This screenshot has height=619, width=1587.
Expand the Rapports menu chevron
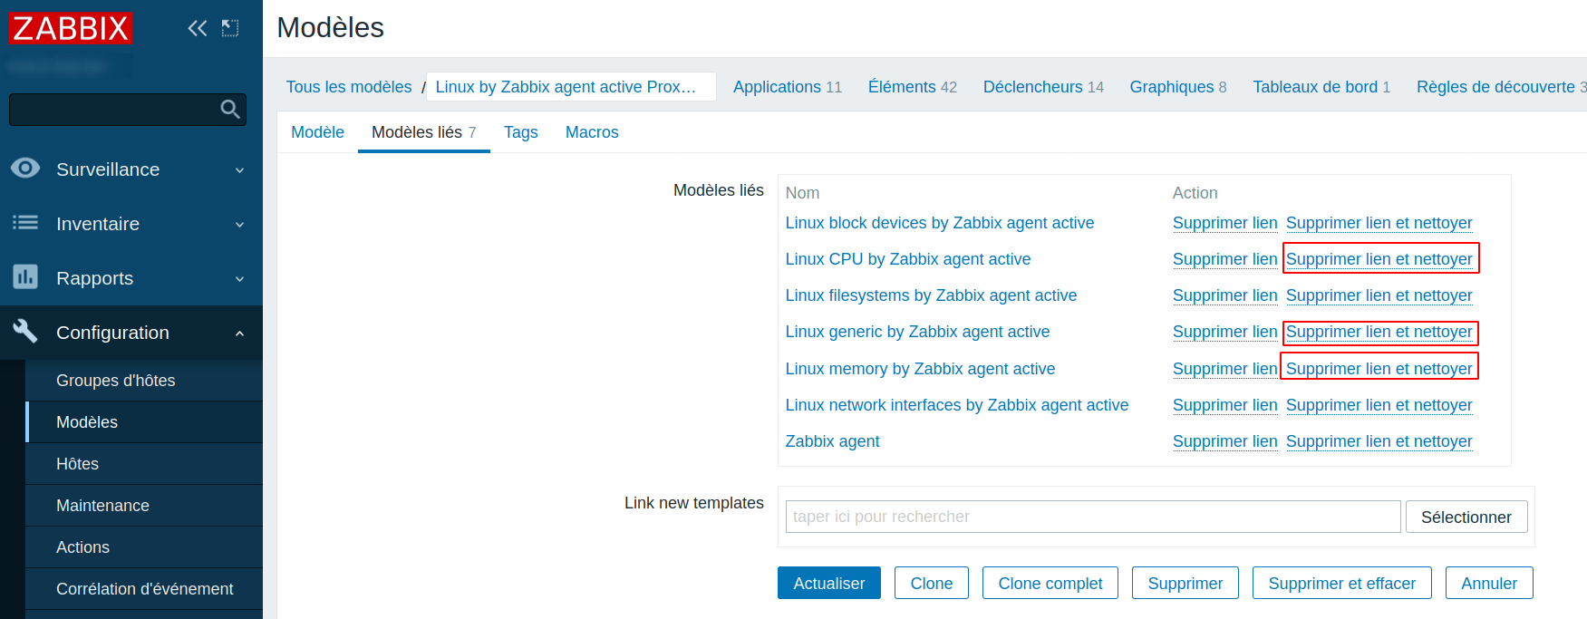click(x=239, y=279)
